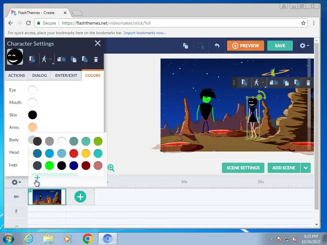
Task: Click flip icon on floating stage toolbar
Action: point(274,83)
